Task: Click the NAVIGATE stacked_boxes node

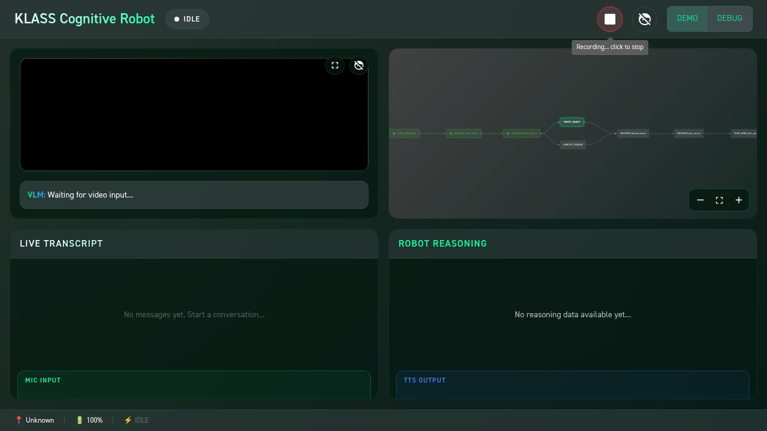Action: [633, 133]
